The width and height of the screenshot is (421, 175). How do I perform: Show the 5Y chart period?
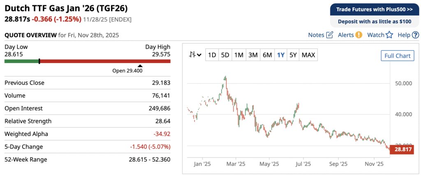click(293, 55)
